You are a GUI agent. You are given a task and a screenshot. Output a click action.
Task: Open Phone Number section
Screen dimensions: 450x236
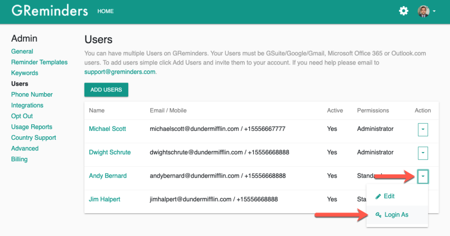pos(32,94)
